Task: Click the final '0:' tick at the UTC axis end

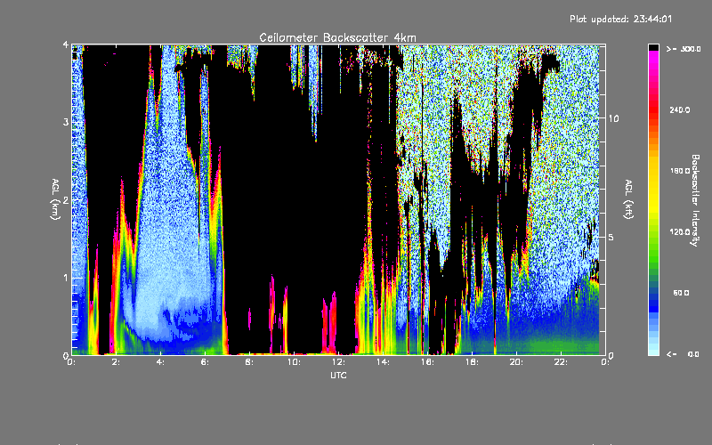Action: tap(605, 362)
